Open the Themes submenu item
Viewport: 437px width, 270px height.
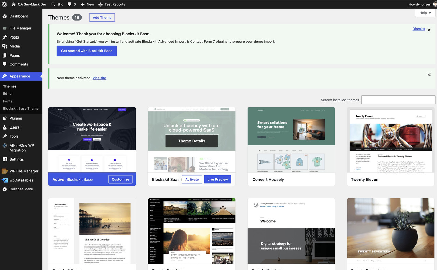pyautogui.click(x=10, y=86)
